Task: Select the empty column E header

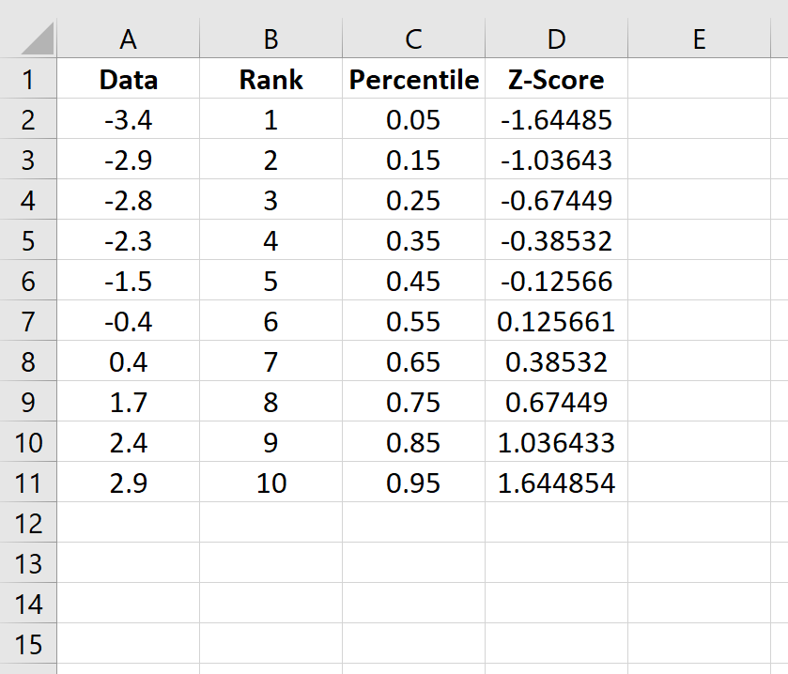Action: [x=699, y=39]
